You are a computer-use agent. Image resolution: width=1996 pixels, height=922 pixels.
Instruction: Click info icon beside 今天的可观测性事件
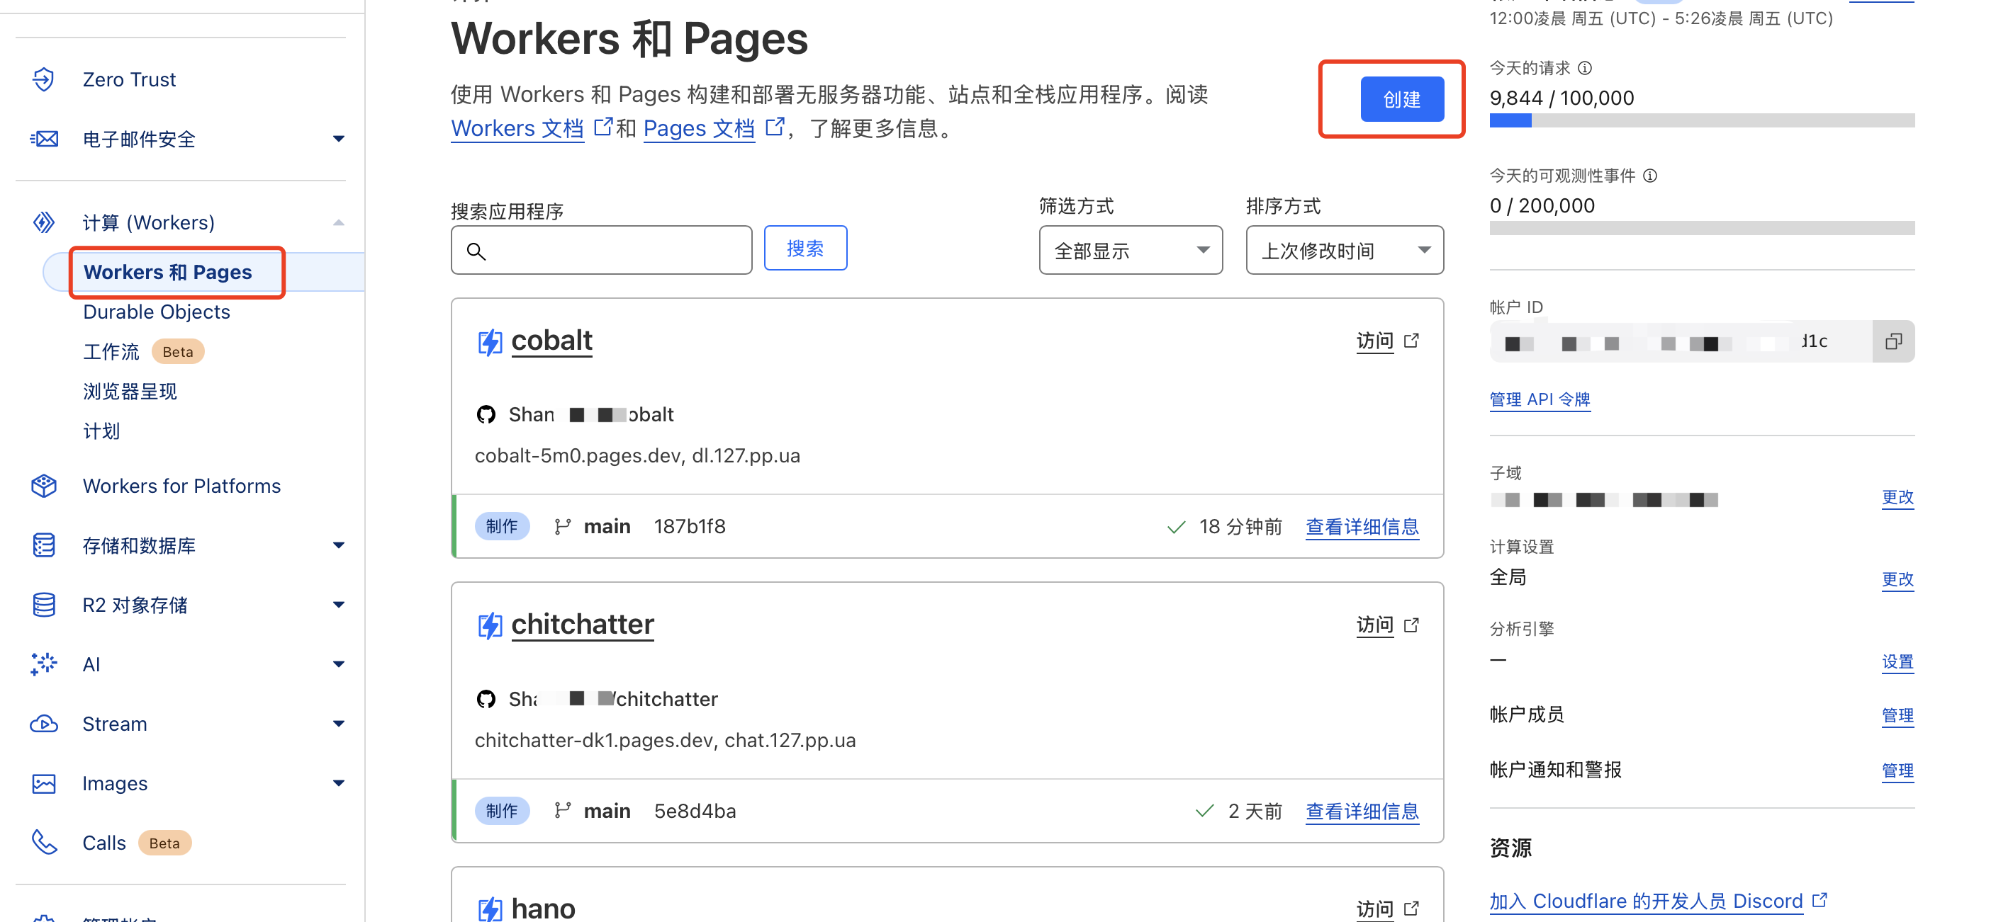click(1650, 176)
